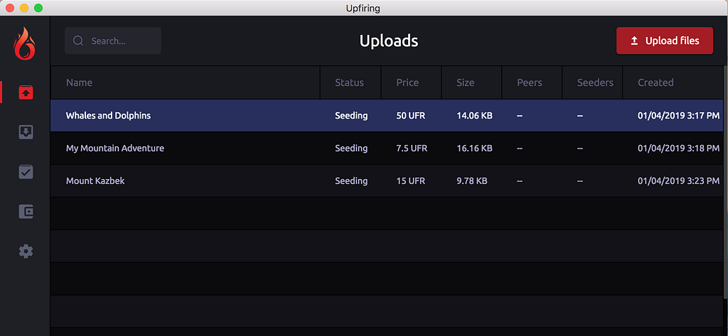
Task: Select the Mount Kazbek row
Action: 387,181
